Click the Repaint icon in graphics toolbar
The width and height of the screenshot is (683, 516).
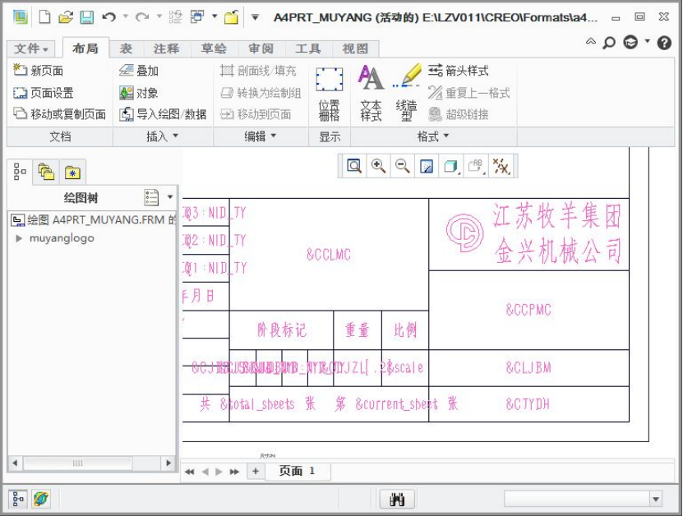(426, 166)
